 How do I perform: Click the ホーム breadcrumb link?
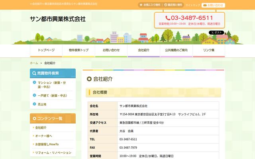point(34,63)
